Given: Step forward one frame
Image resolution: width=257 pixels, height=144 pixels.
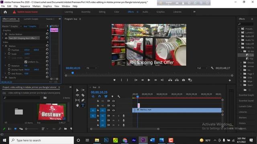Looking at the screenshot, I should tap(155, 80).
